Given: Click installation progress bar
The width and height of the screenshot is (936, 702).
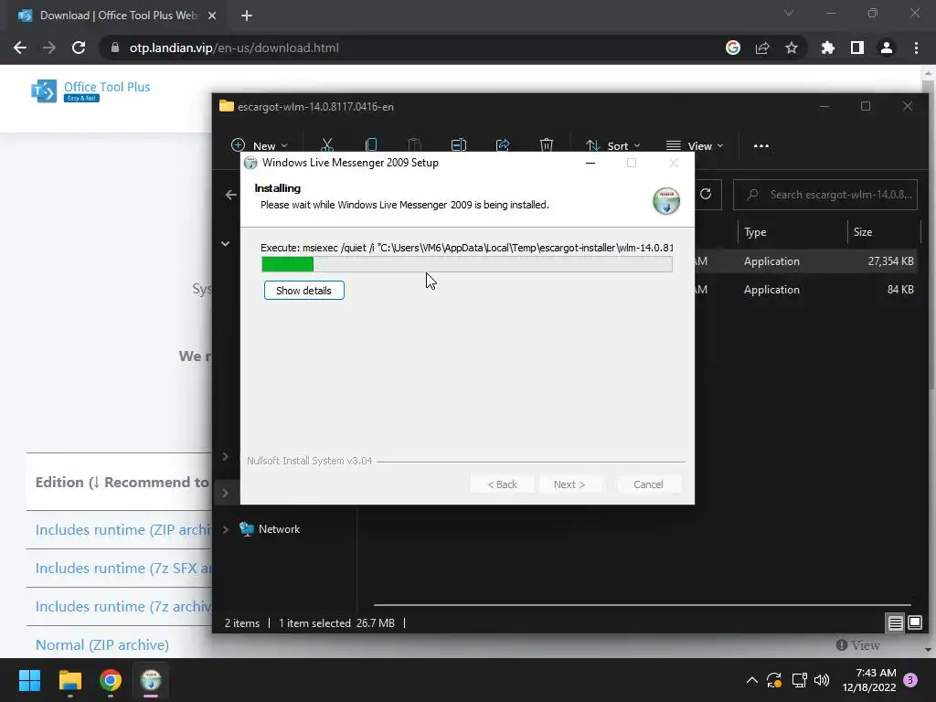Looking at the screenshot, I should tap(467, 264).
